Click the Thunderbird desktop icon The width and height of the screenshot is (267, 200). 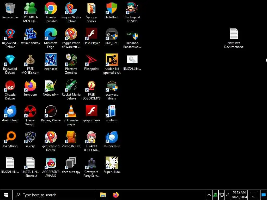[x=112, y=140]
